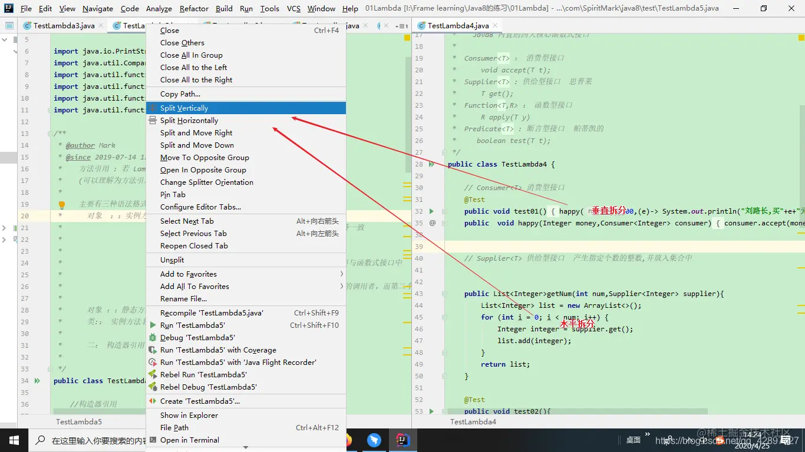
Task: Expand the left sidebar tree arrow near line 22
Action: pyautogui.click(x=5, y=240)
